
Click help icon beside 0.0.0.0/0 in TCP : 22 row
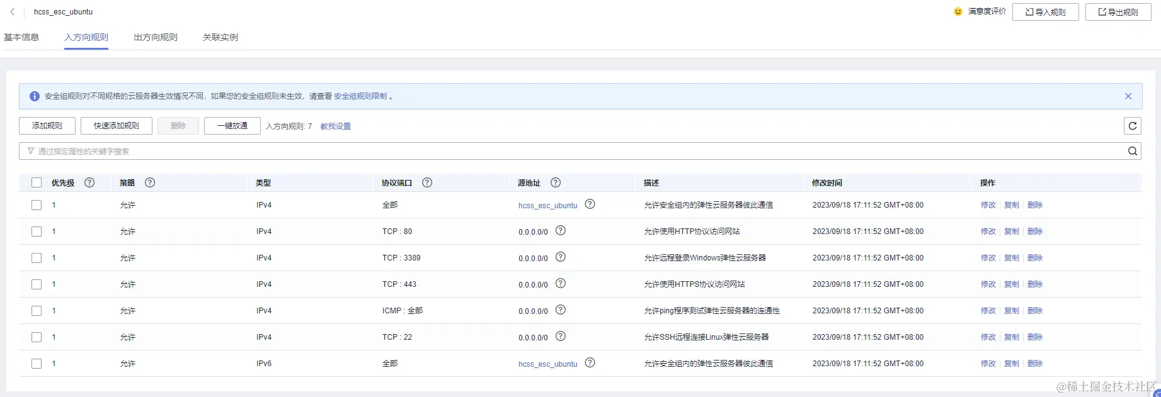[x=561, y=336]
